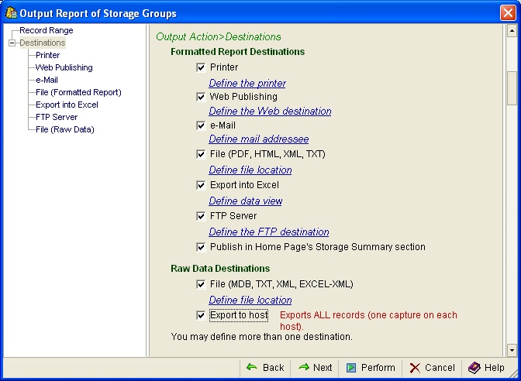Toggle Publish in Home Page's Storage Summary
Image resolution: width=521 pixels, height=381 pixels.
(x=201, y=247)
